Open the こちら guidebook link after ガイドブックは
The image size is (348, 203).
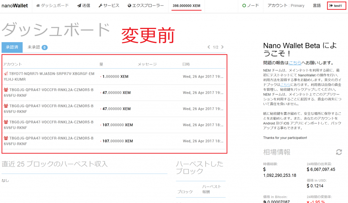click(285, 85)
